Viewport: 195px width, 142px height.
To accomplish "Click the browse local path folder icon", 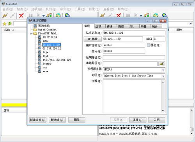I will [162, 64].
